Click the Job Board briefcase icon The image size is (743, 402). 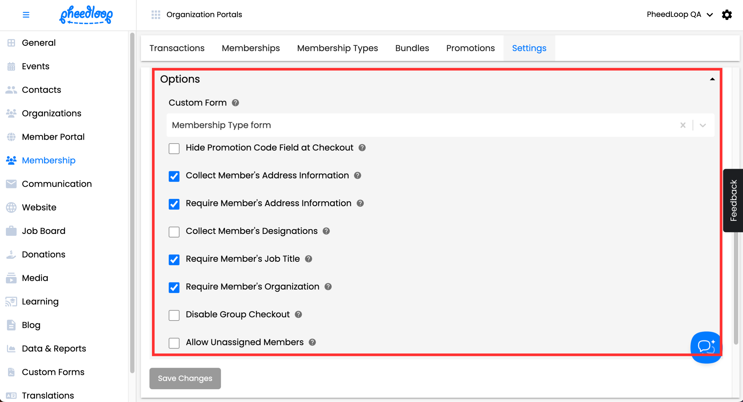coord(11,231)
